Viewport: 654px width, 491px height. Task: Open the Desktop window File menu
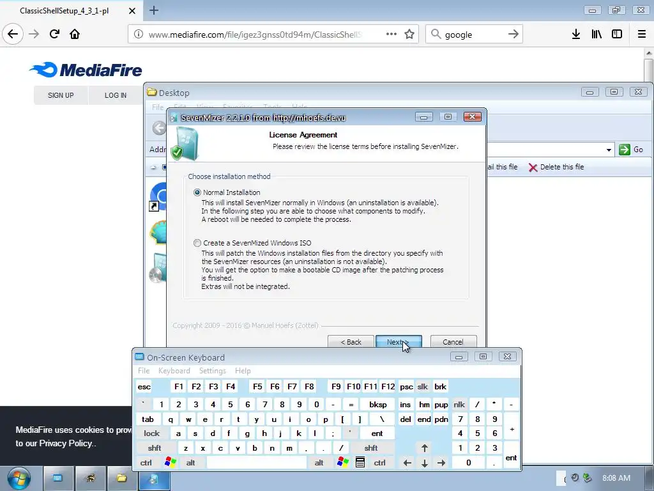tap(158, 107)
